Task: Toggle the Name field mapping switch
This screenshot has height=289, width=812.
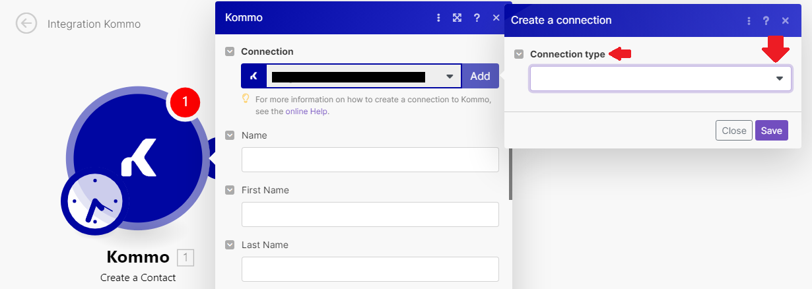Action: click(230, 135)
